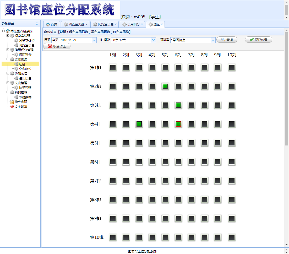The width and height of the screenshot is (289, 254).
Task: Pick seat at row 5, column 4
Action: [152, 143]
